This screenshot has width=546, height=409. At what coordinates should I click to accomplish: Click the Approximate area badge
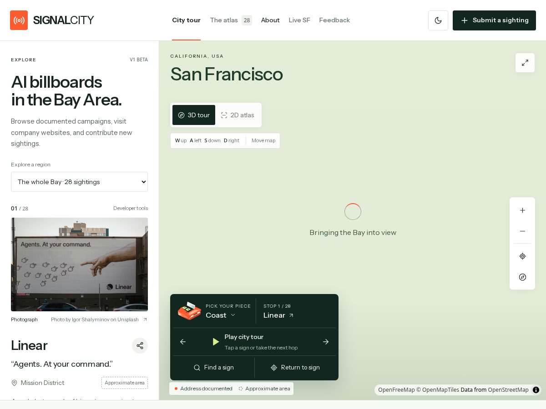tap(125, 383)
